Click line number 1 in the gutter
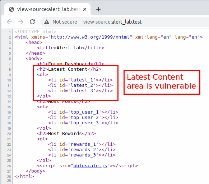This screenshot has height=184, width=209. [x=10, y=32]
